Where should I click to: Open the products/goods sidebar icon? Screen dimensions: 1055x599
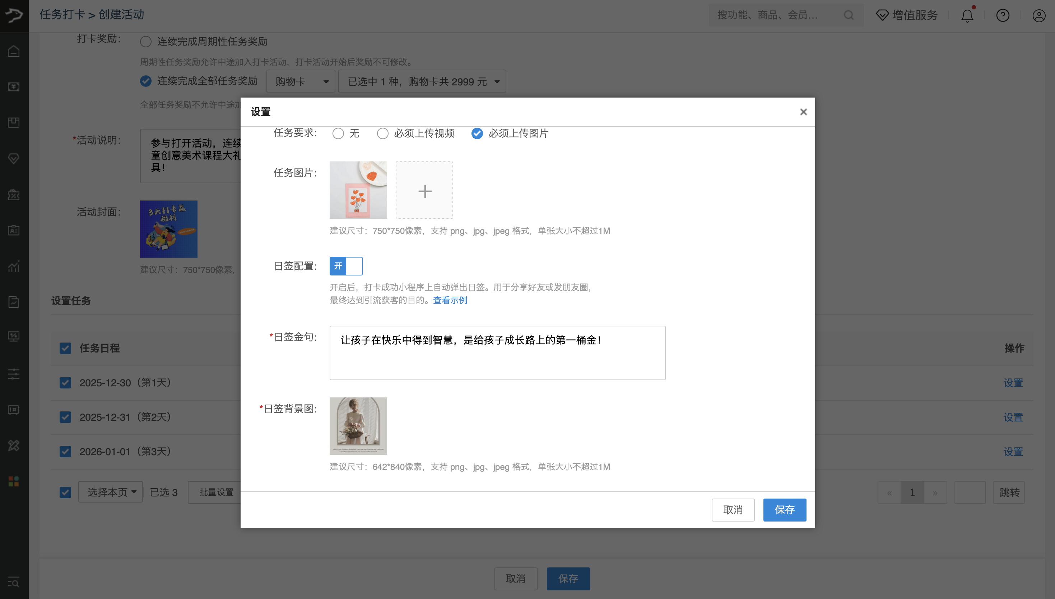[14, 122]
